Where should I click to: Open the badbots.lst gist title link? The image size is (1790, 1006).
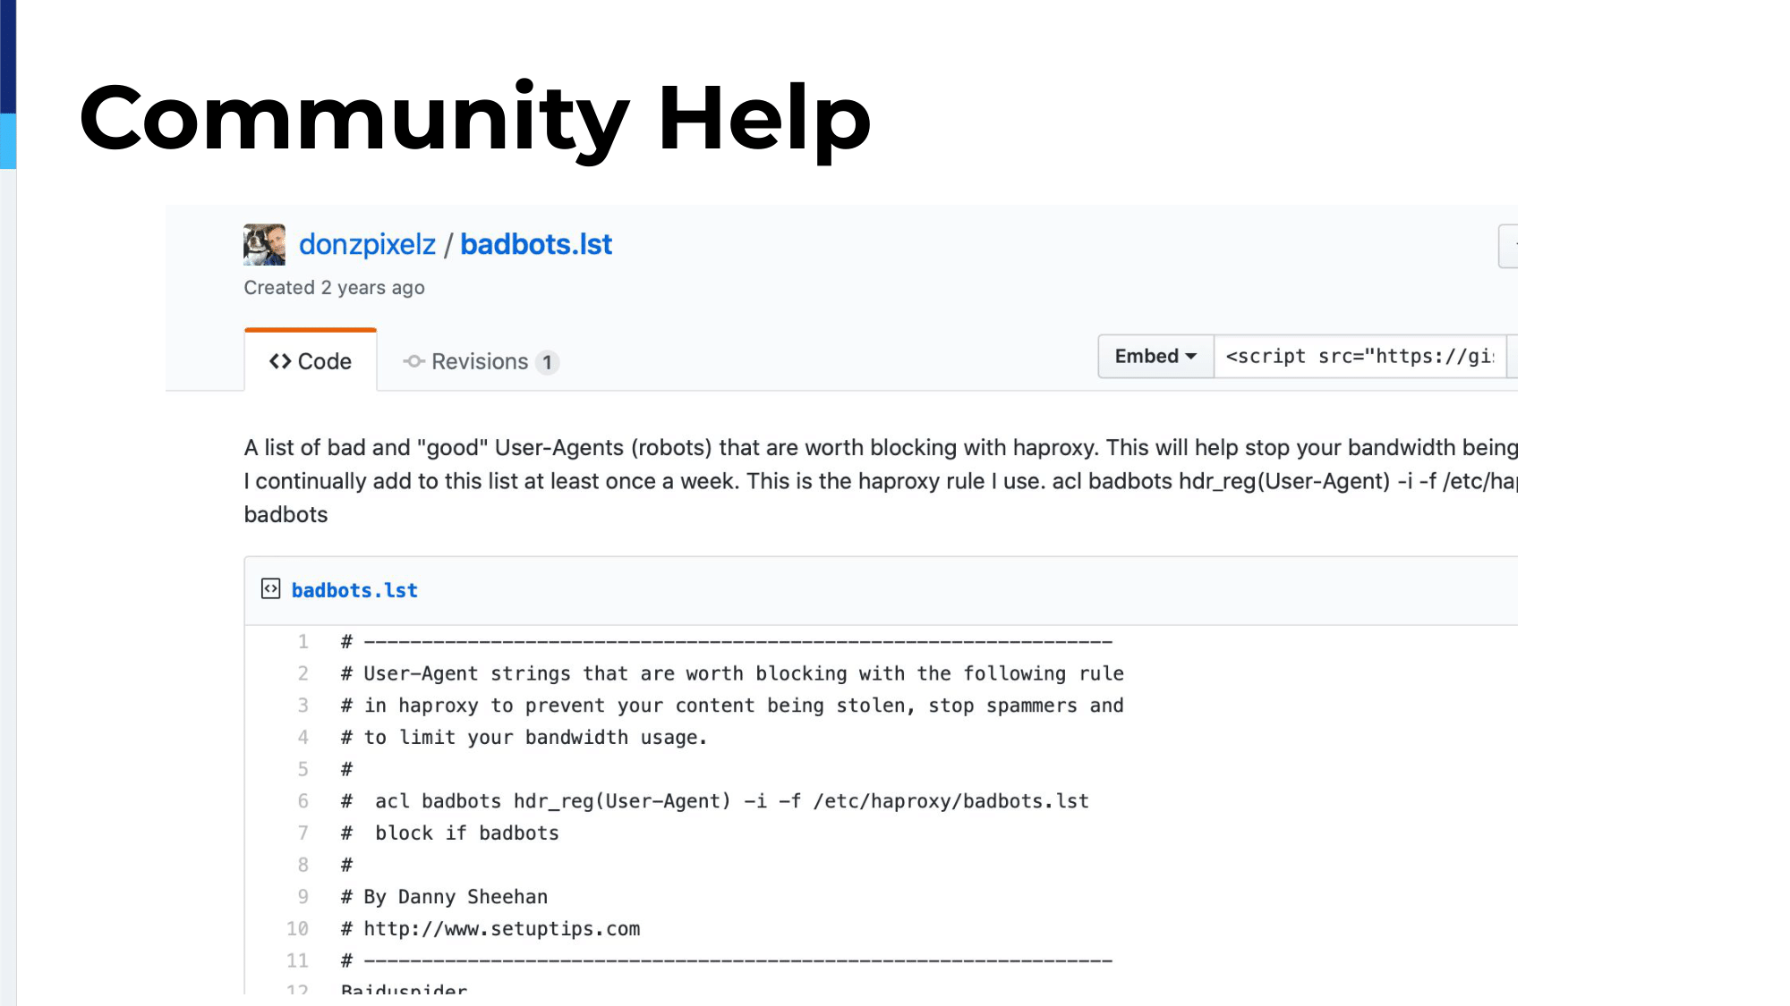[536, 244]
